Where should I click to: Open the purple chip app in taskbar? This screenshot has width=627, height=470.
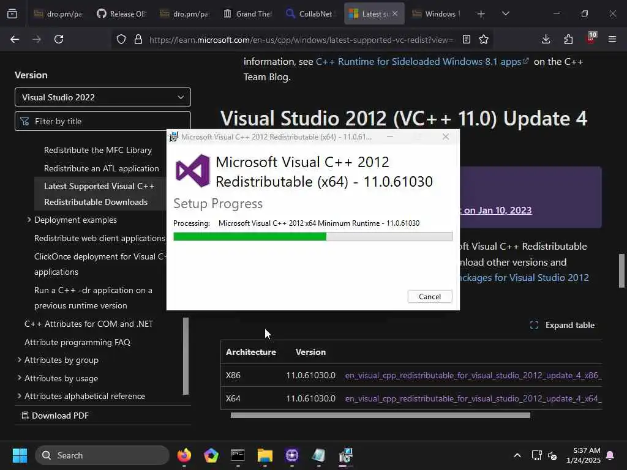(292, 455)
